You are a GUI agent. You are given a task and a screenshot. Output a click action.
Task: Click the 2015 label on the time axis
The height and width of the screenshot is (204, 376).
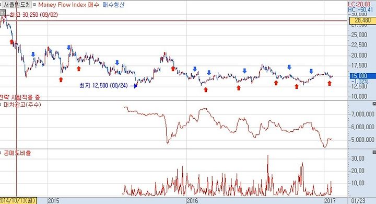click(54, 201)
